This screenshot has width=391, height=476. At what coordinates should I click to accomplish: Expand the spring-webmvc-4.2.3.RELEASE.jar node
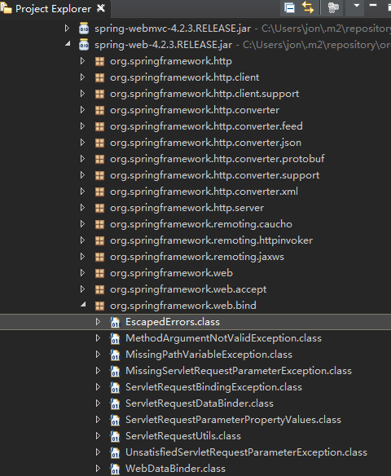(x=67, y=29)
